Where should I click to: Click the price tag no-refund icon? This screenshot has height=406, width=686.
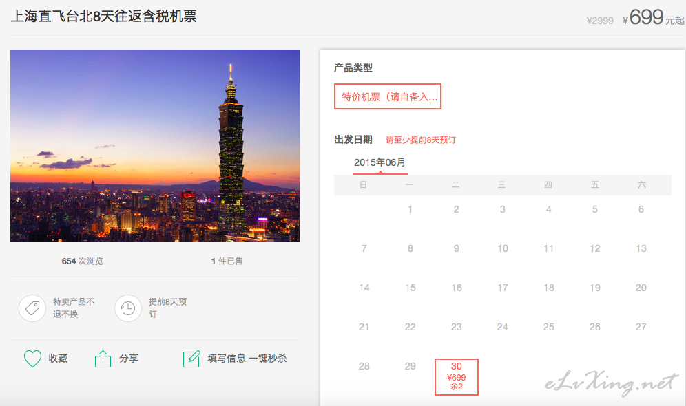coord(32,308)
